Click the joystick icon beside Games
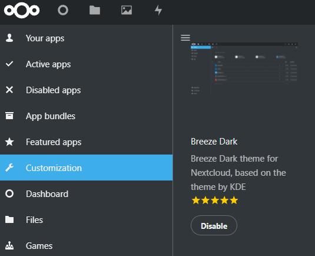This screenshot has height=256, width=315. click(x=9, y=245)
